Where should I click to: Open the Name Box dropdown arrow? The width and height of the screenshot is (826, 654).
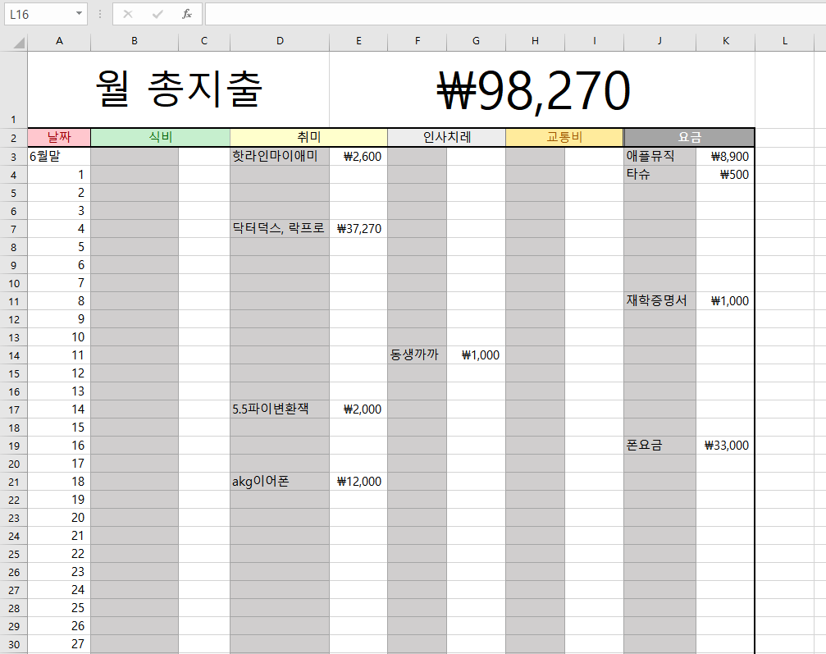coord(79,14)
